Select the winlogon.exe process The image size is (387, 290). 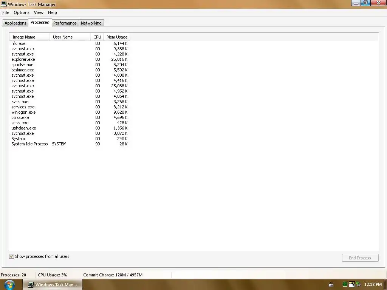pyautogui.click(x=70, y=112)
